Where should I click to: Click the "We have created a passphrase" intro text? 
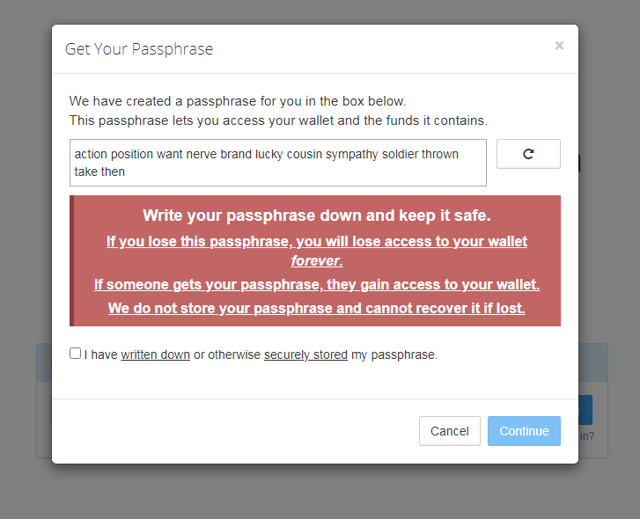(x=238, y=101)
